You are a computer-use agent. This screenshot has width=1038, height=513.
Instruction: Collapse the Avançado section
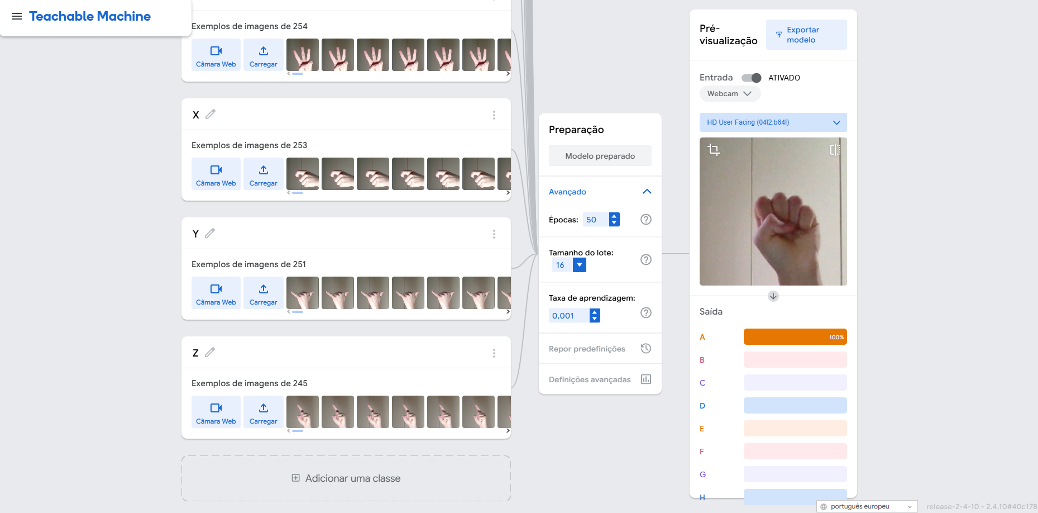[647, 192]
